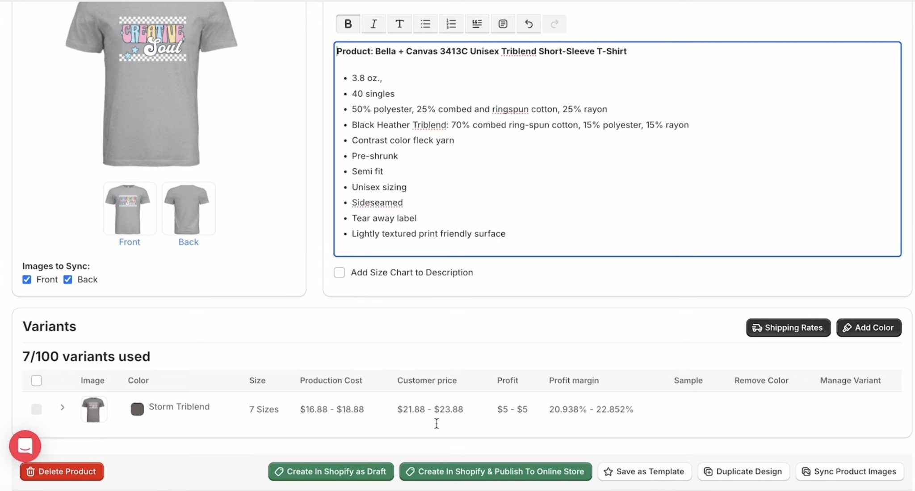Click Create In Shopify as Draft
Viewport: 915px width, 491px height.
point(331,471)
